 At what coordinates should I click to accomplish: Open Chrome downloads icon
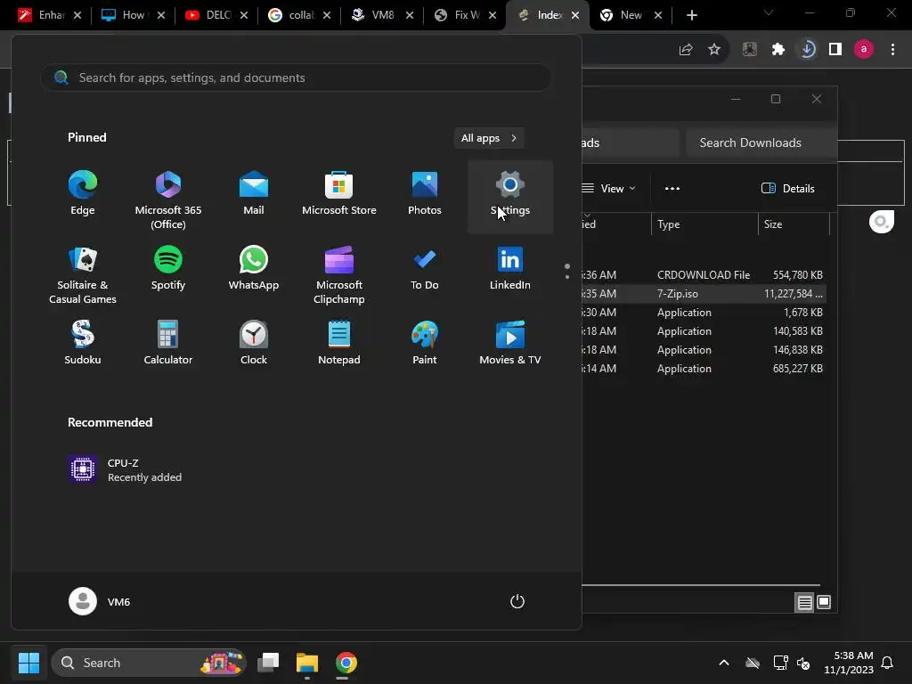[807, 50]
